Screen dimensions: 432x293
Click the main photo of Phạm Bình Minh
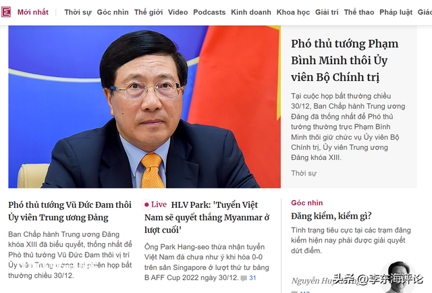pos(144,107)
